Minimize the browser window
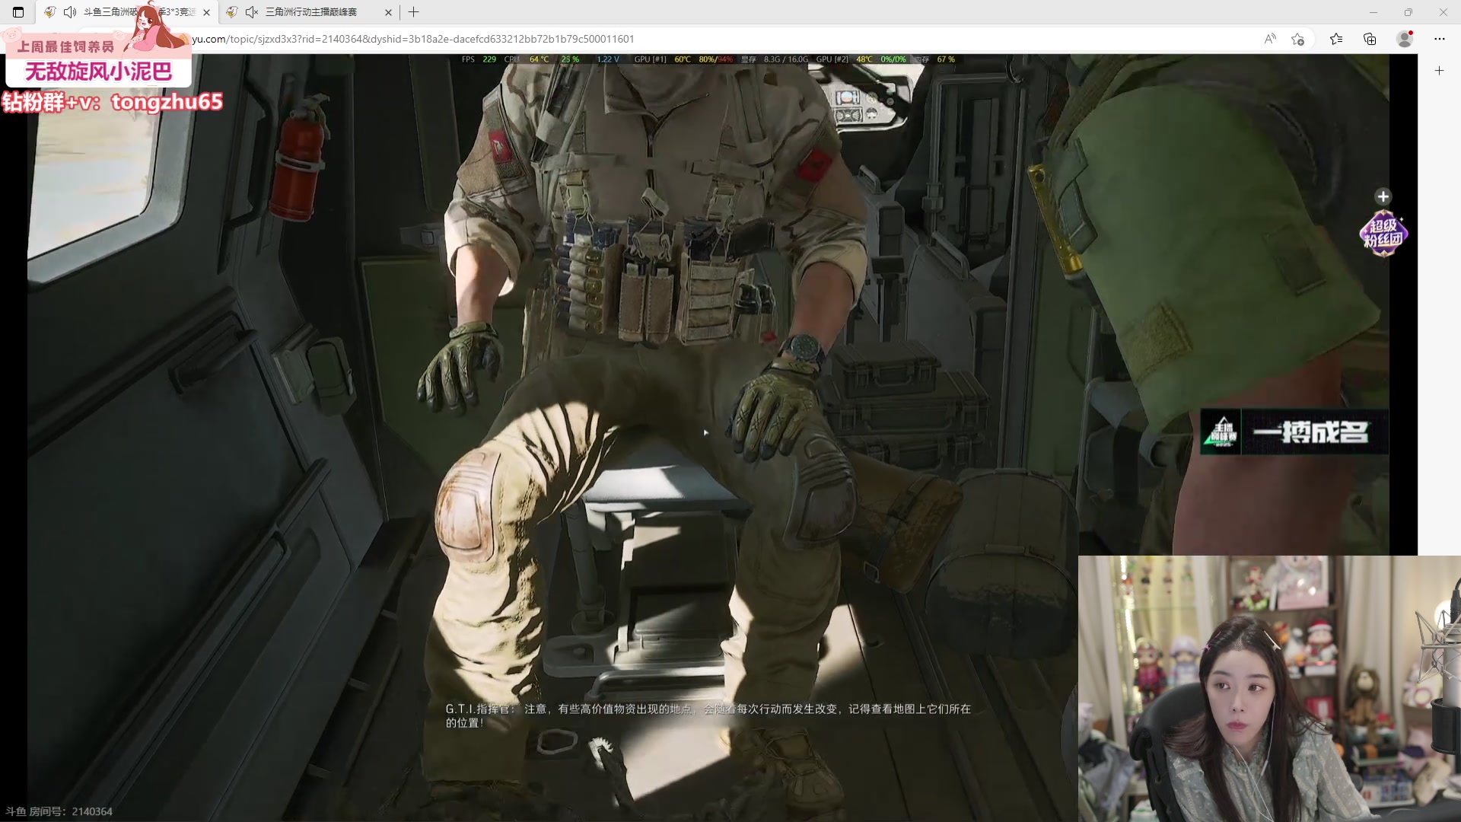 coord(1373,12)
